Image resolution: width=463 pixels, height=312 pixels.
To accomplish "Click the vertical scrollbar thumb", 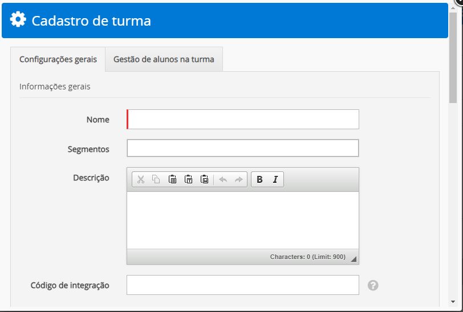I will pos(453,57).
